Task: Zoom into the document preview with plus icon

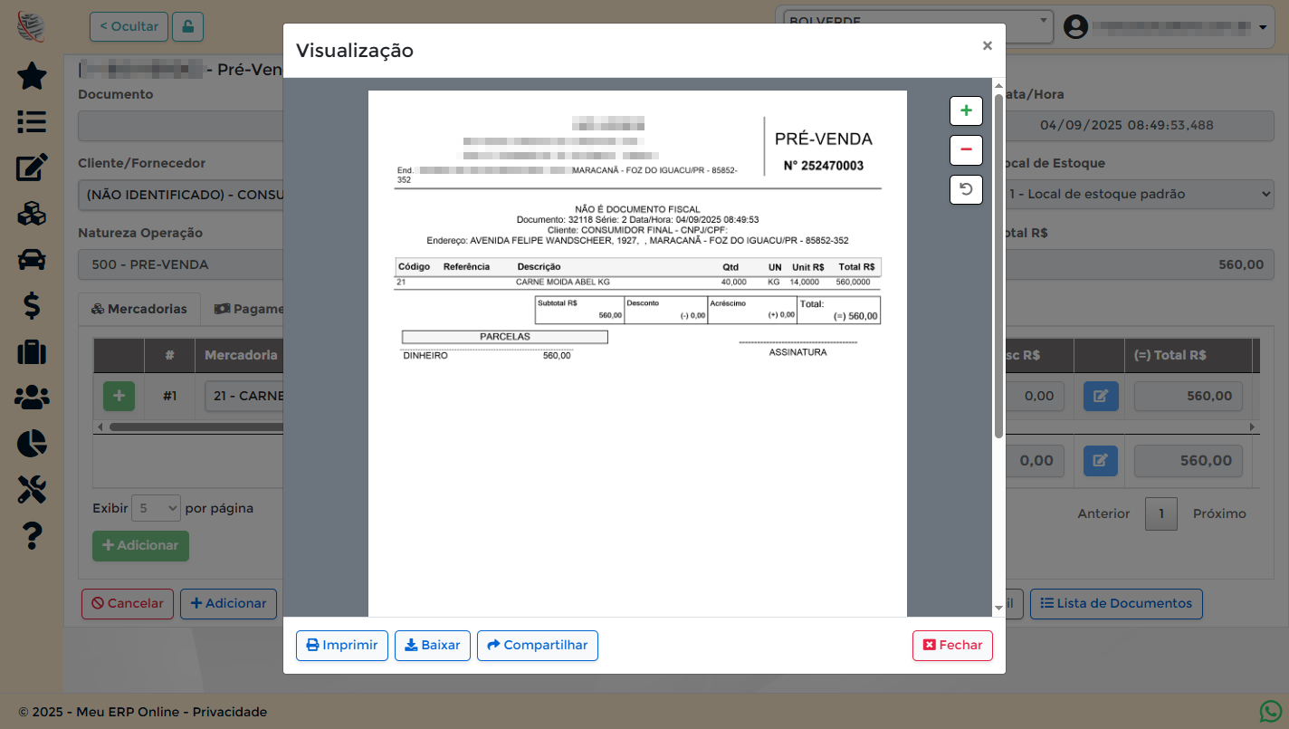Action: click(x=966, y=110)
